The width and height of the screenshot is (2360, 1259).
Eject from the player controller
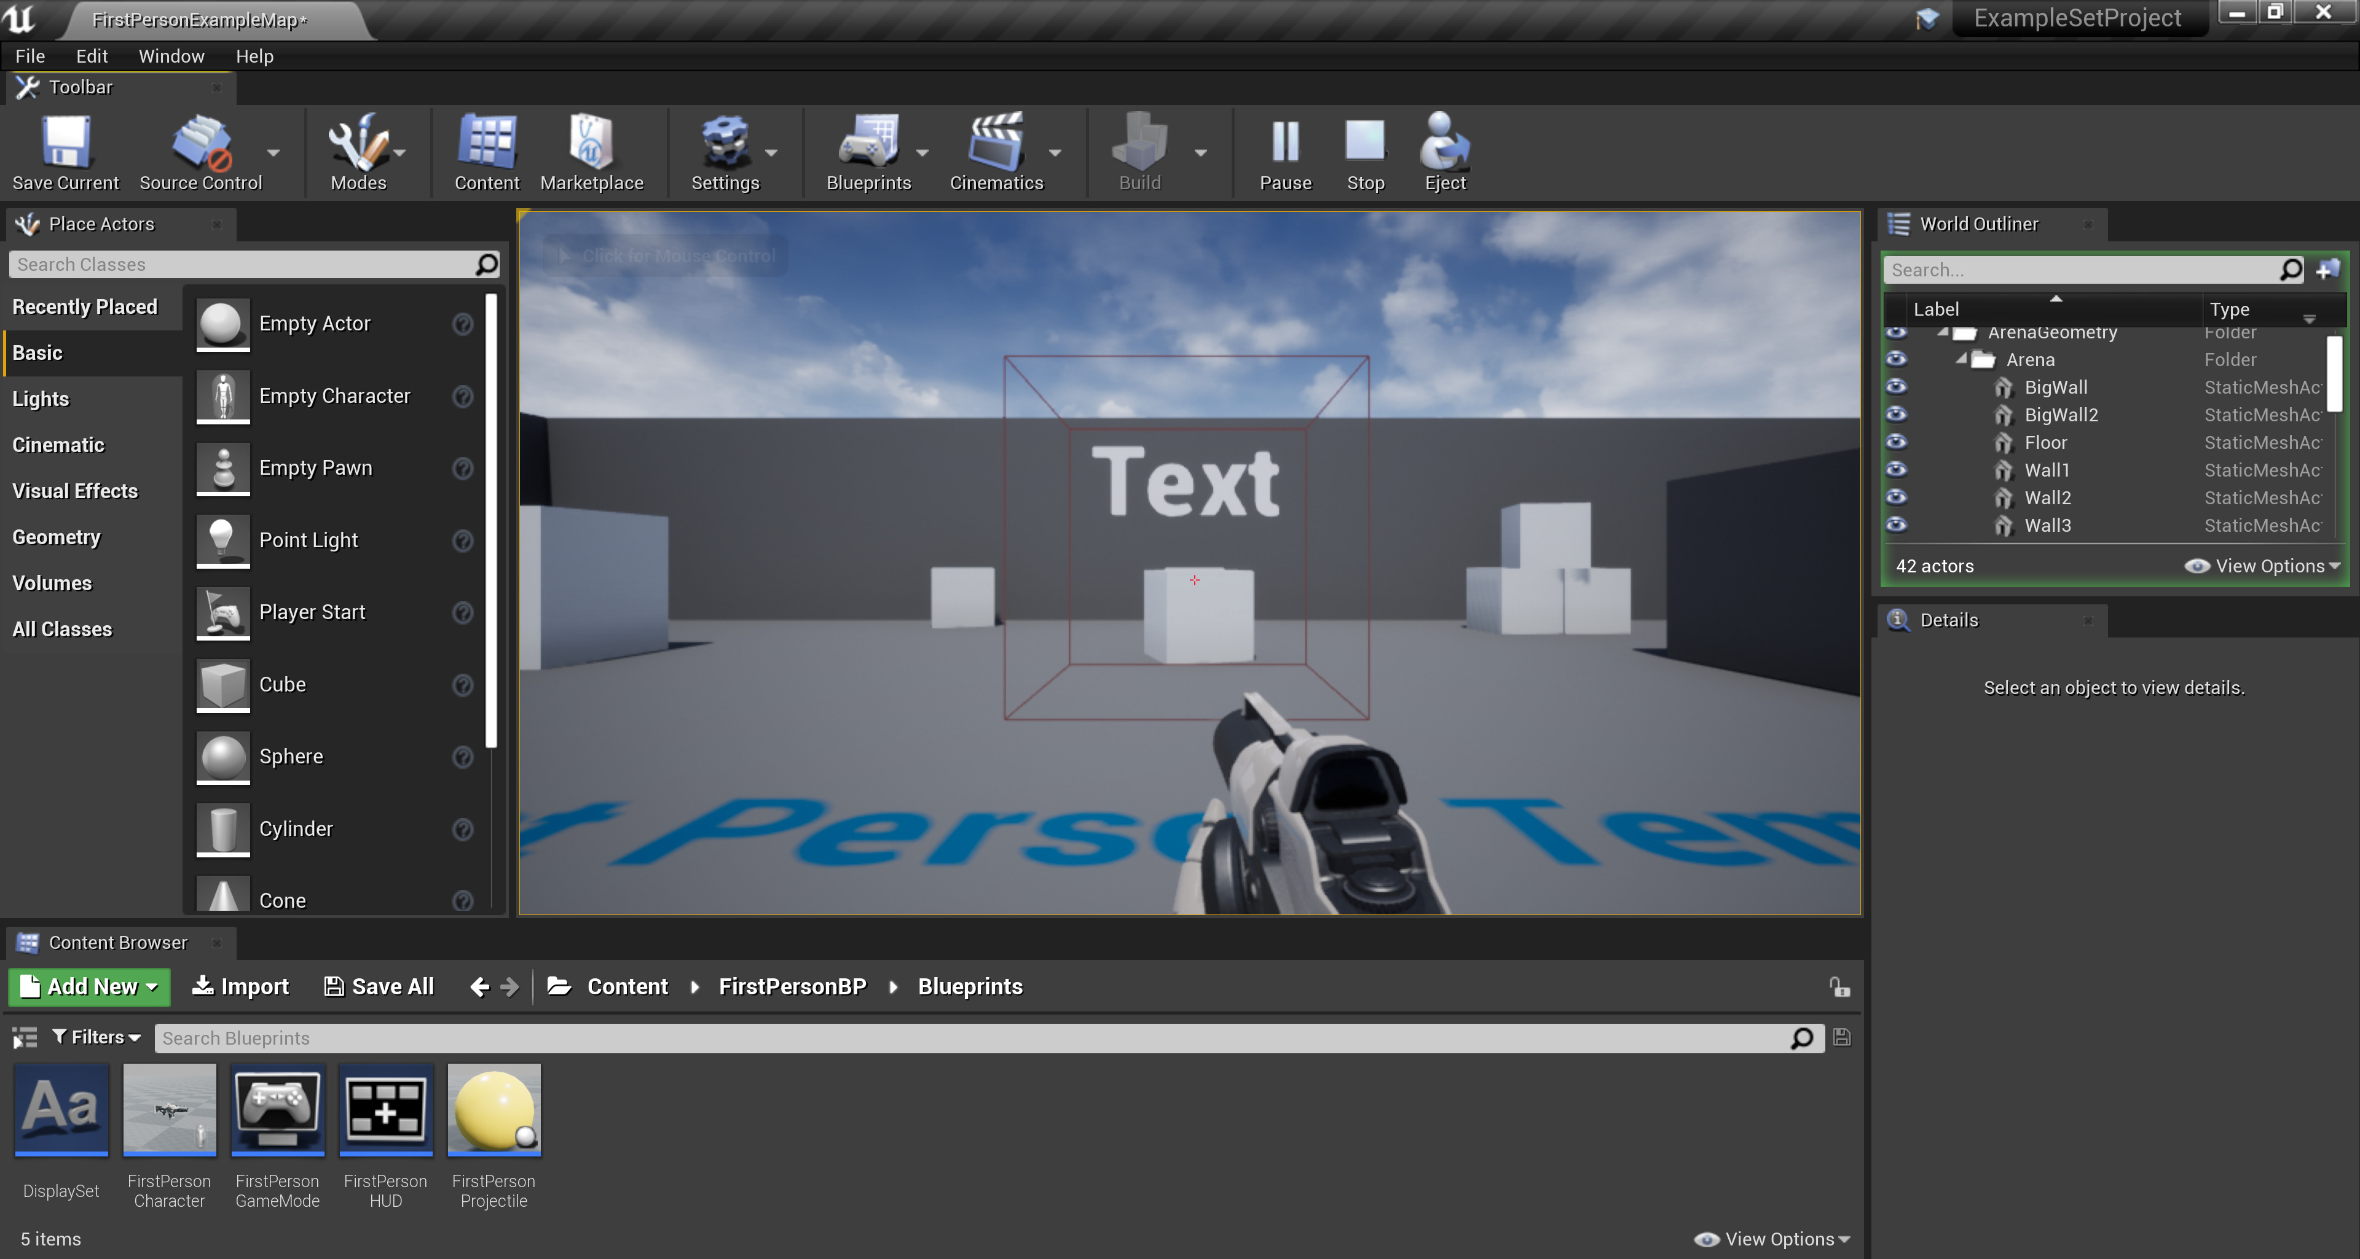point(1444,152)
